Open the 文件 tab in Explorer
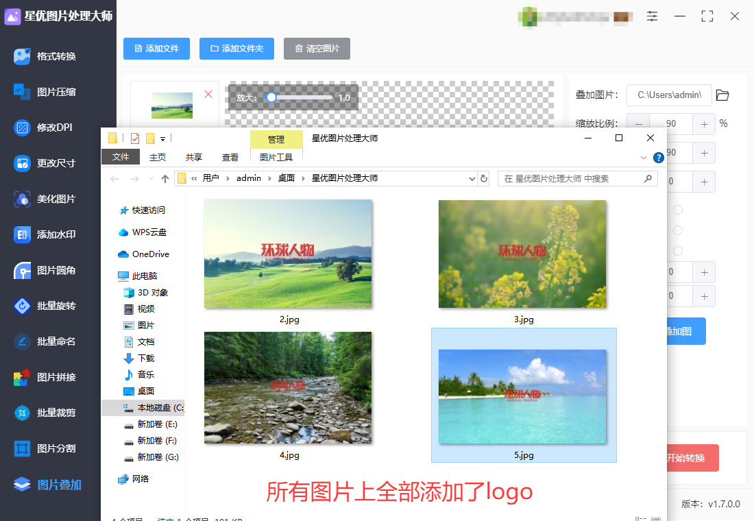 121,157
